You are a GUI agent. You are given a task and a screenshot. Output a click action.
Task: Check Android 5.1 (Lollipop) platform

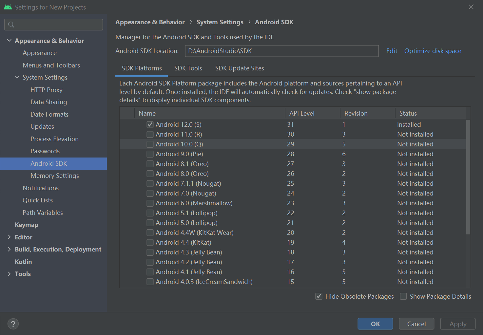click(x=150, y=213)
